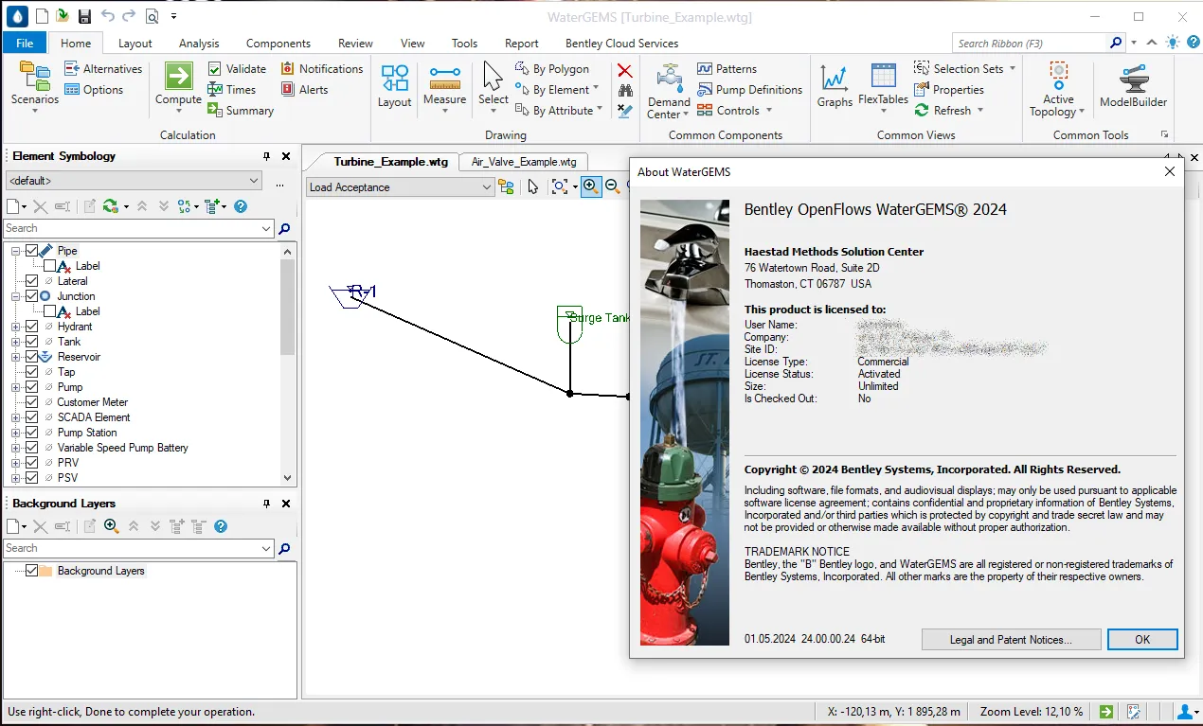1203x726 pixels.
Task: Show the calculation Summary
Action: click(241, 110)
